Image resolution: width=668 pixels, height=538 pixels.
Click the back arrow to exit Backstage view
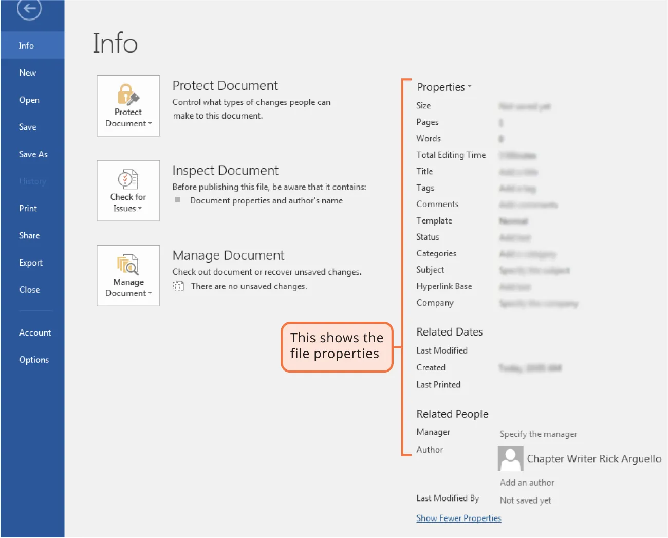28,9
